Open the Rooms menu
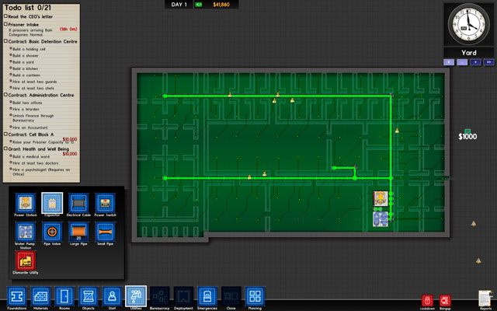 click(x=64, y=296)
